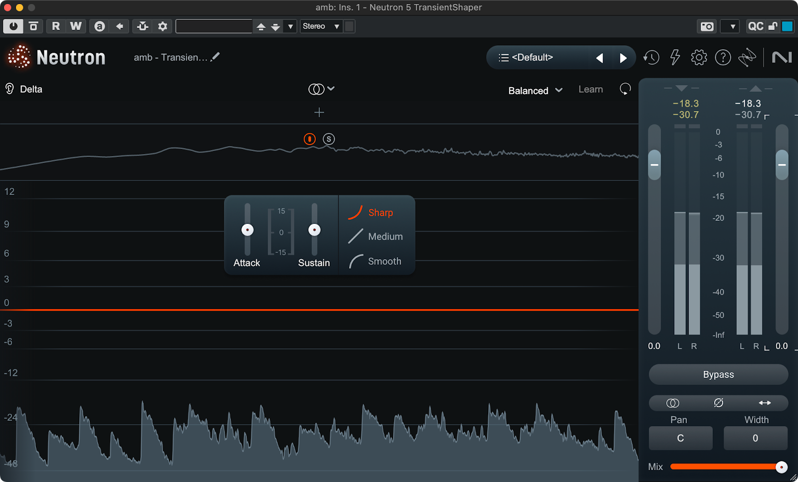The height and width of the screenshot is (482, 798).
Task: Click the Mix slider handle
Action: 782,467
